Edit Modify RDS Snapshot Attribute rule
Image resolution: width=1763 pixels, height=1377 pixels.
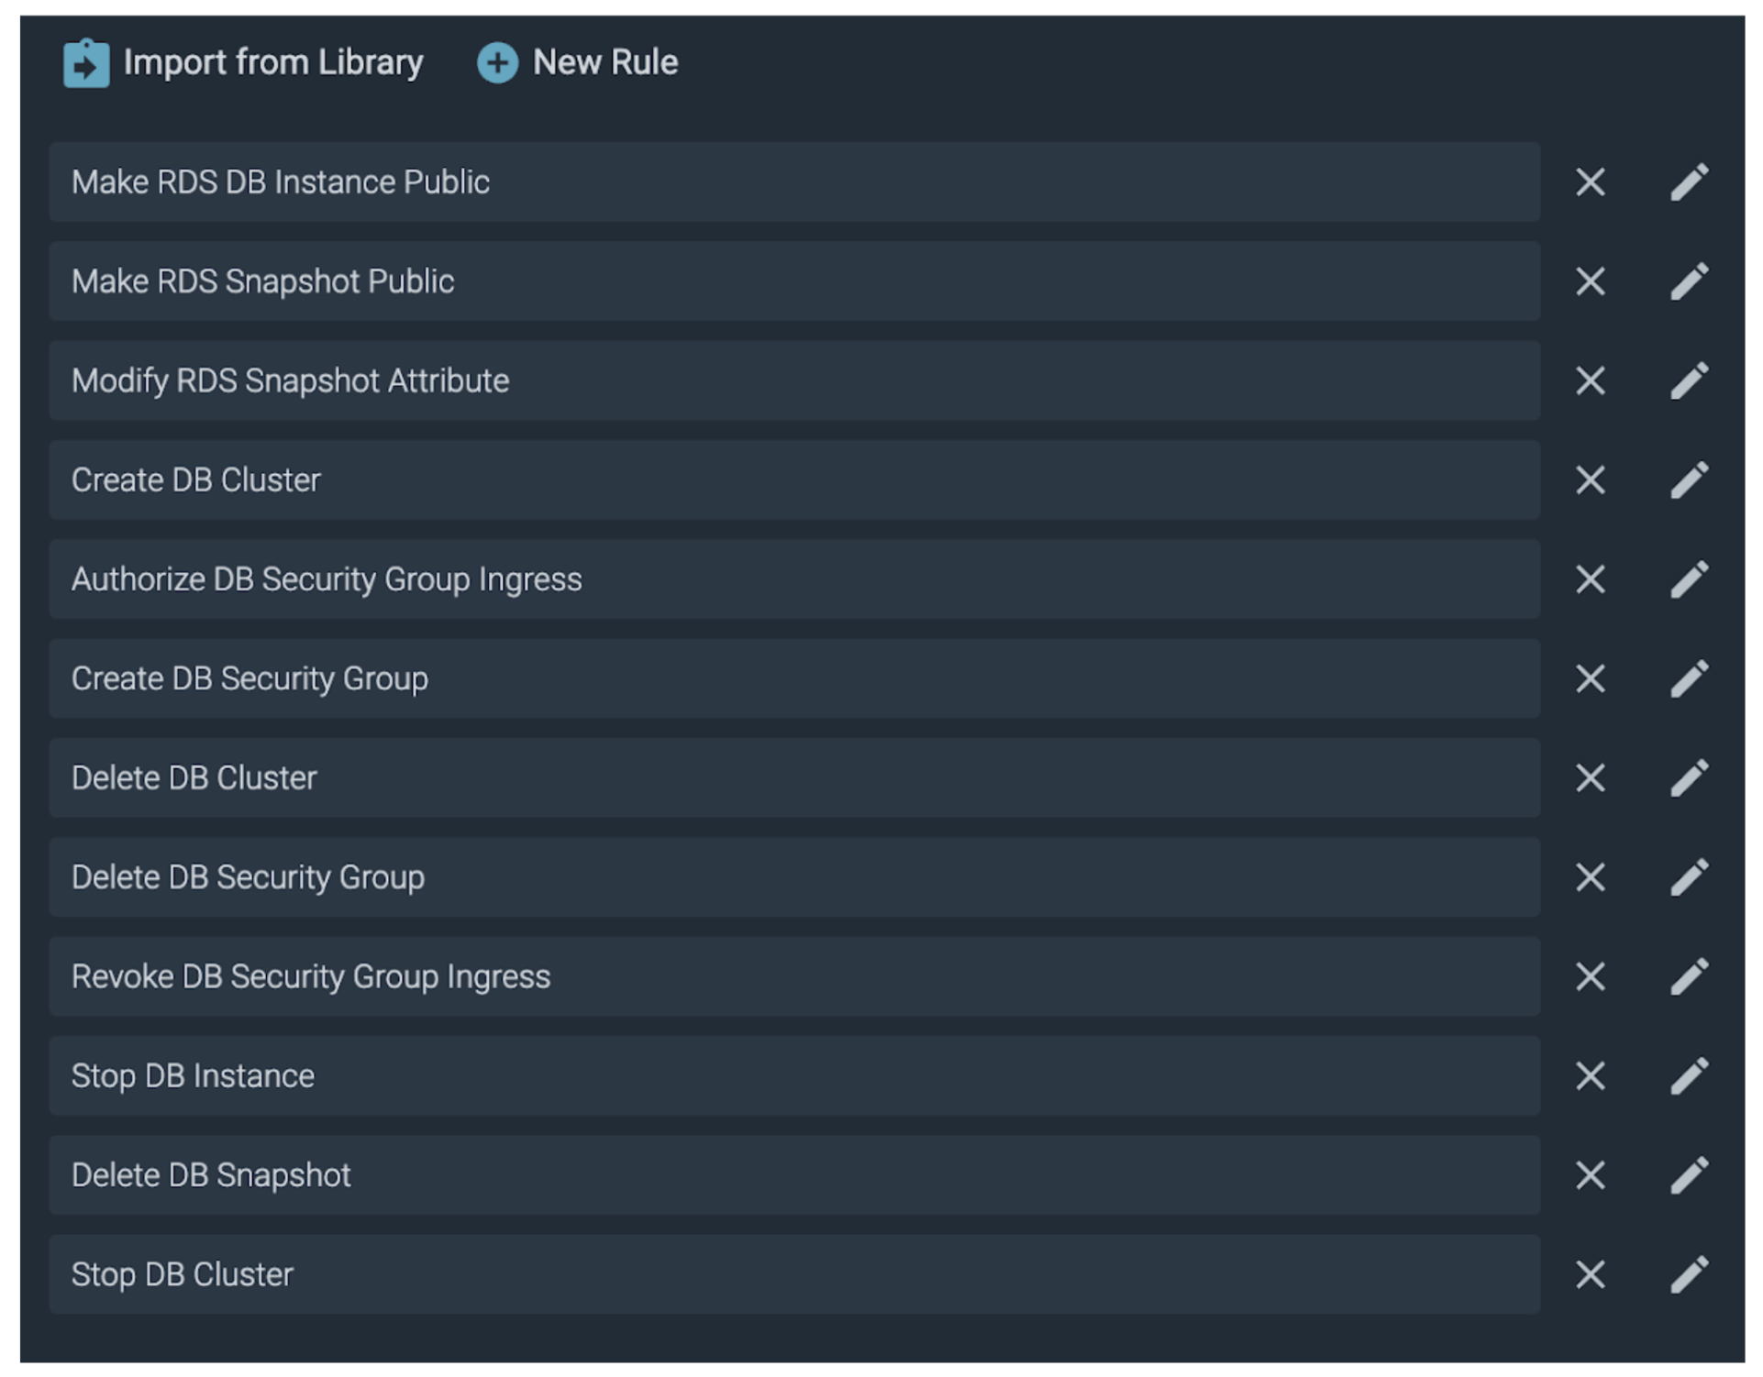pyautogui.click(x=1689, y=380)
